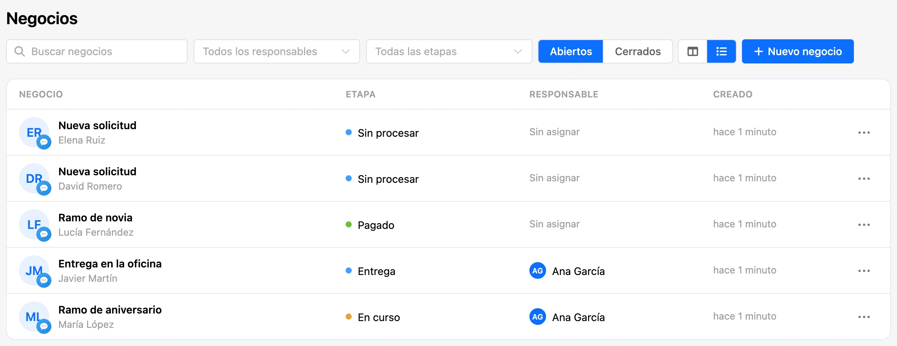Open more options for Lucía Fernández deal
Viewport: 897px width, 346px height.
pos(864,225)
